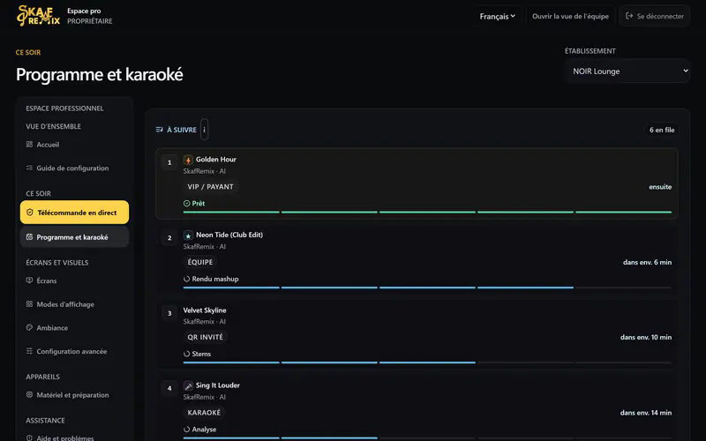The width and height of the screenshot is (706, 441).
Task: Click the QR INVITÉ tag
Action: click(206, 337)
